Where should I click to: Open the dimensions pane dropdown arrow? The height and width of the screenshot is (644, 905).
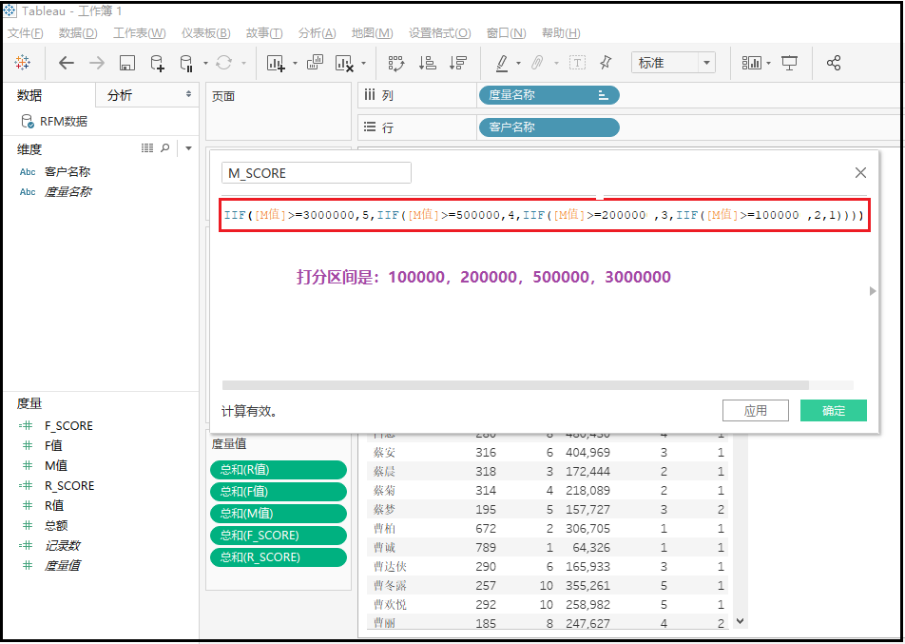click(188, 148)
